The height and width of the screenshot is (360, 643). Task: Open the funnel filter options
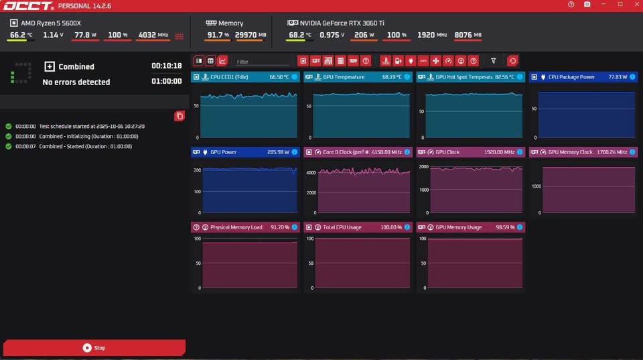point(494,61)
